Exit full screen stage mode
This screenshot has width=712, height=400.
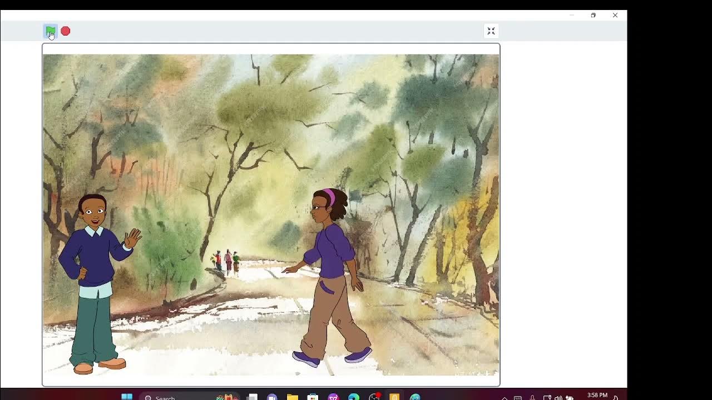coord(491,31)
